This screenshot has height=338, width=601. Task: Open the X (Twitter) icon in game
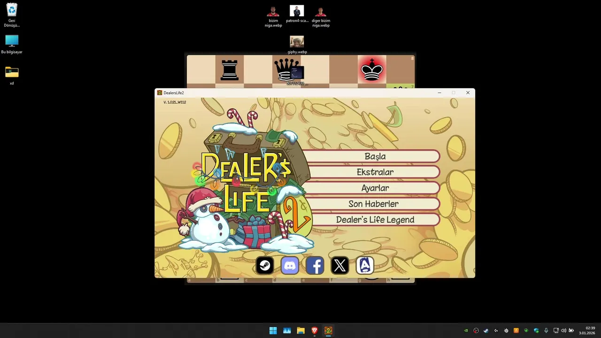pos(340,266)
